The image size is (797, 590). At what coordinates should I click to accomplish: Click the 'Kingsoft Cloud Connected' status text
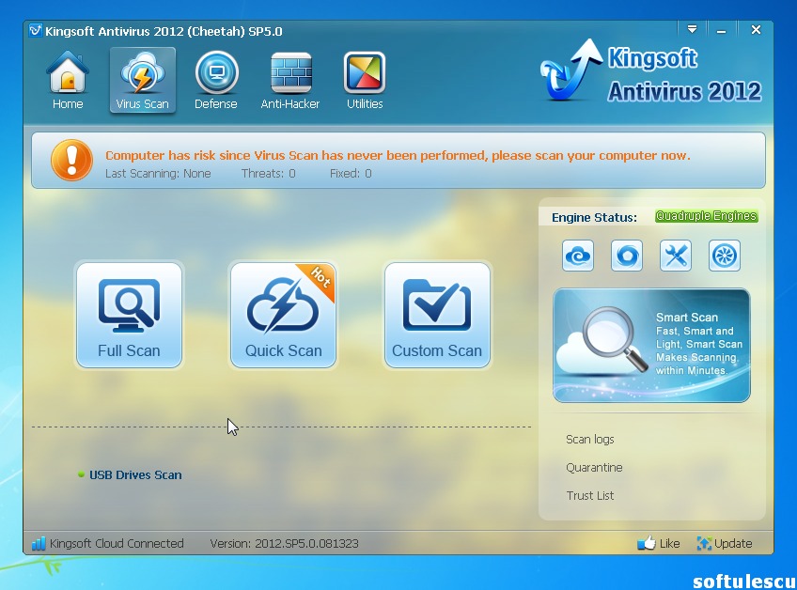pyautogui.click(x=117, y=543)
